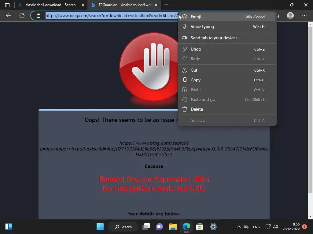Go back to the previous page

pos(9,16)
